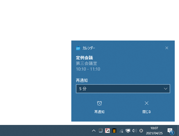Screen dimensions: 179x136
Task: Show hidden tray icons with the up chevron
Action: pos(94,131)
